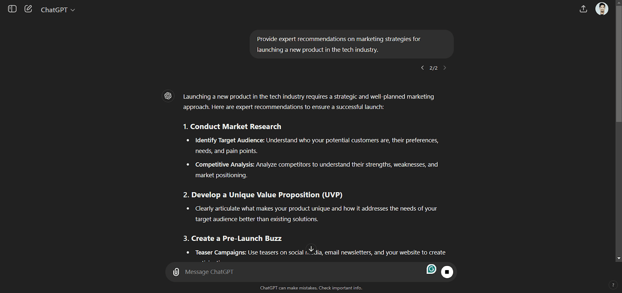
Task: Go to next prompt version arrow
Action: (444, 68)
